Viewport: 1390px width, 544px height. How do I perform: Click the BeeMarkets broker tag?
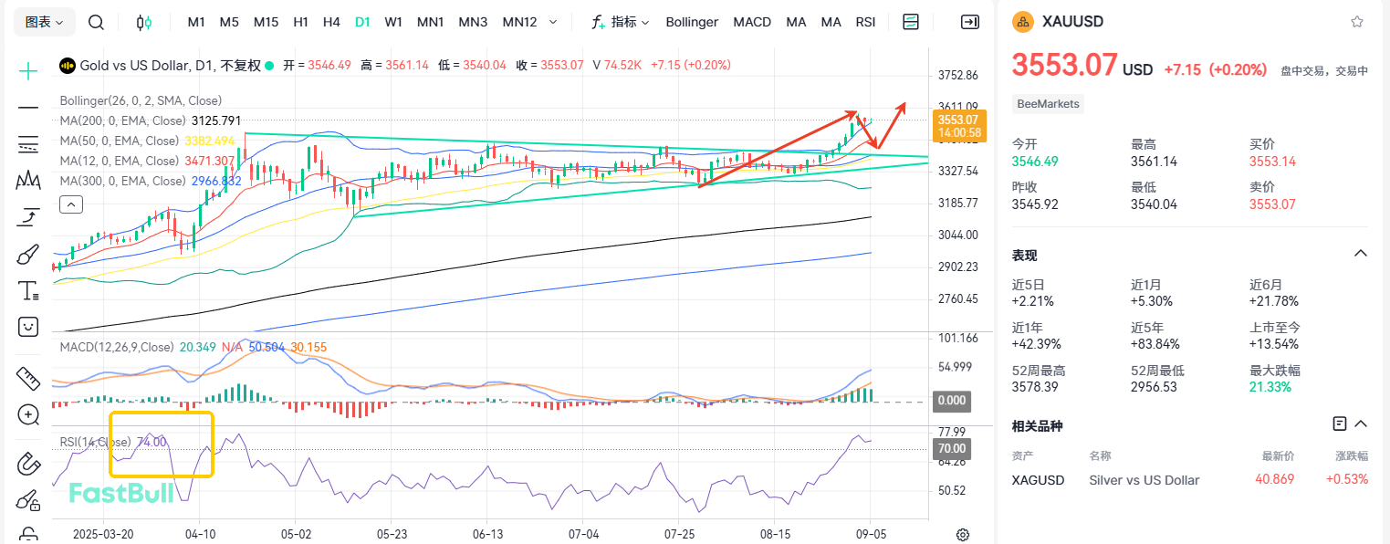(1049, 103)
